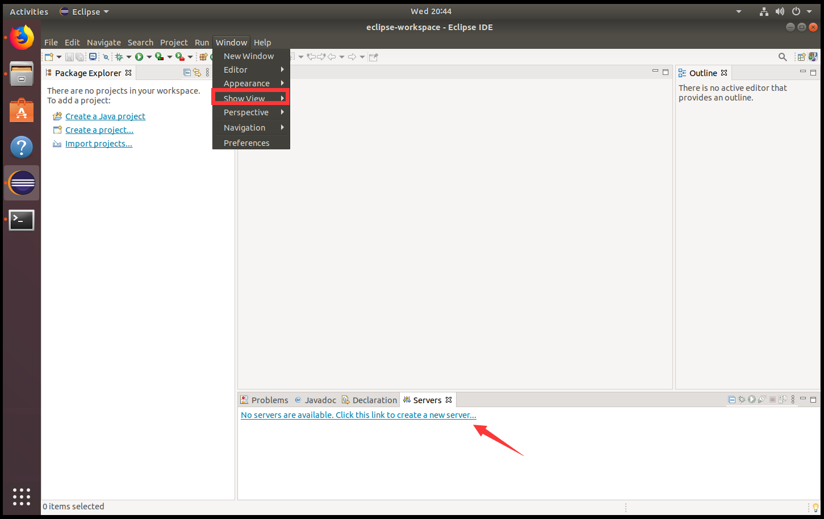The image size is (824, 519).
Task: Expand the Coverage dropdown arrow
Action: pos(169,57)
